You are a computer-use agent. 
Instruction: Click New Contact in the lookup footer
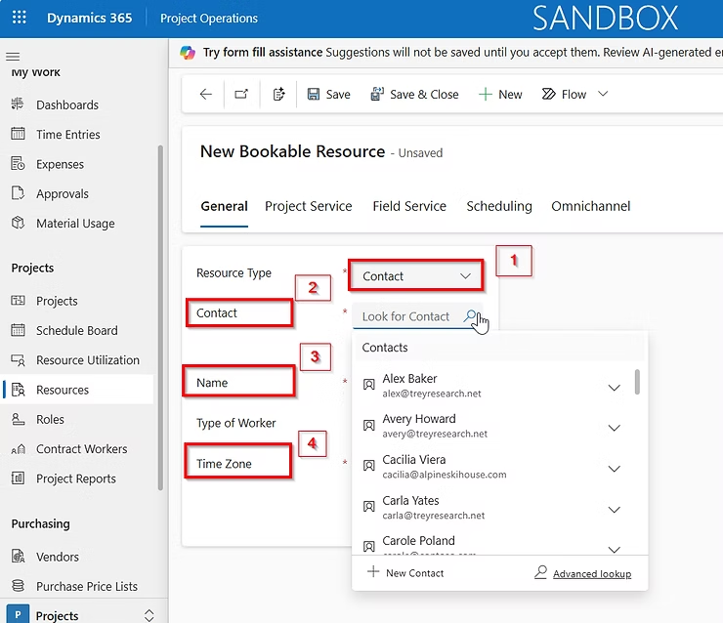point(405,573)
